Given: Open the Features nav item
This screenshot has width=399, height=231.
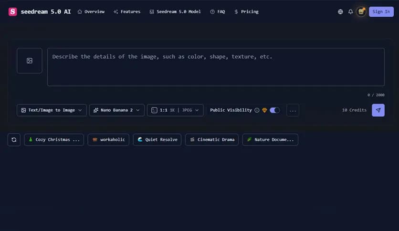Looking at the screenshot, I should pos(127,12).
